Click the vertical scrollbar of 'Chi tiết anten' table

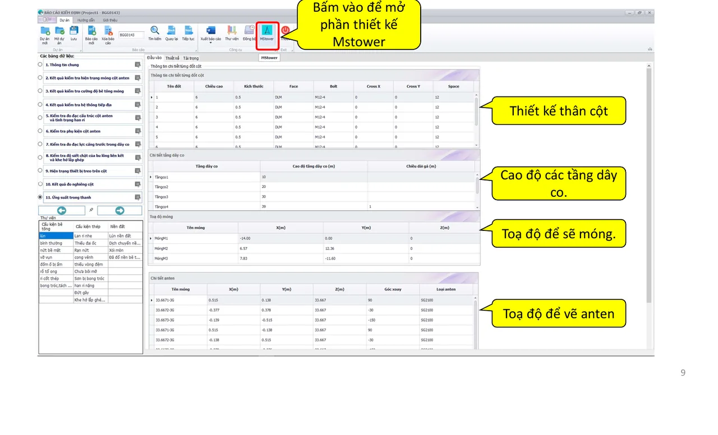point(477,322)
